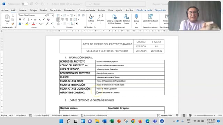Screen dimensions: 223x125
Task: Apply superscript formatting
Action: (x=44, y=19)
